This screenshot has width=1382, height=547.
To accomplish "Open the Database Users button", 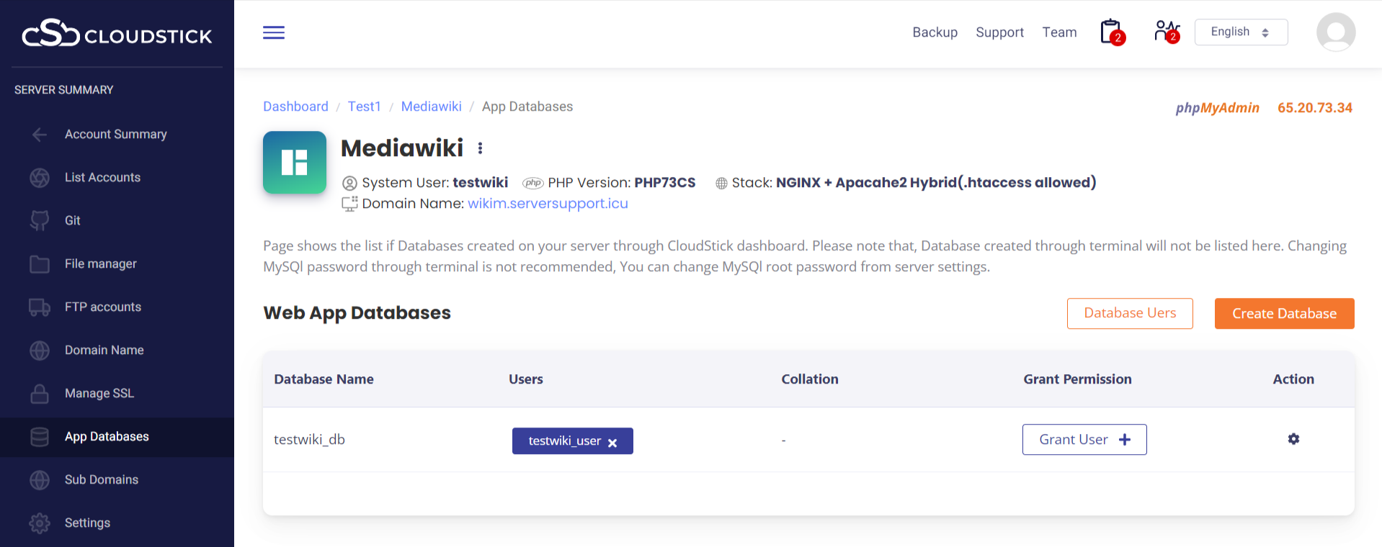I will (x=1130, y=314).
